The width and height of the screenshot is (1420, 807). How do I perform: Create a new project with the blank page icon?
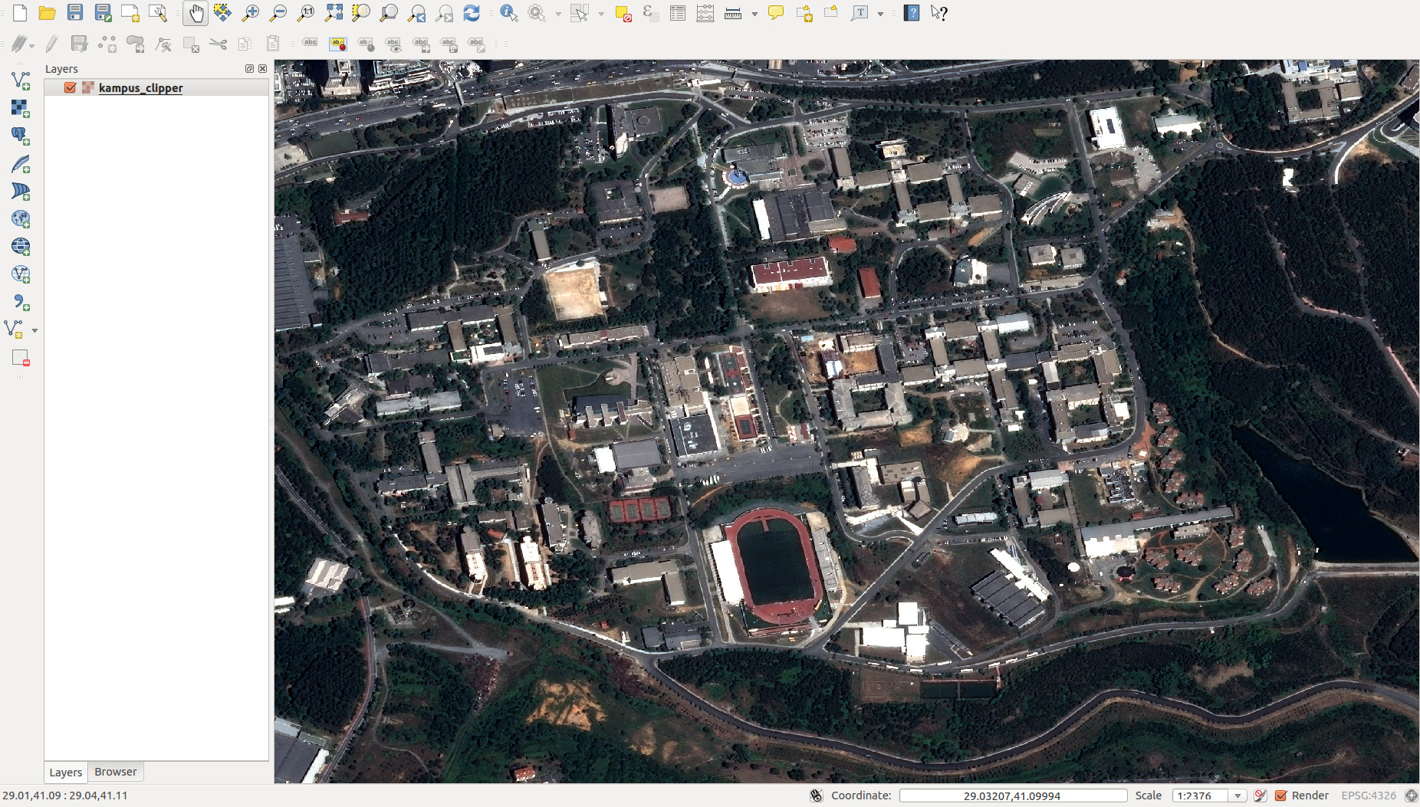(20, 13)
